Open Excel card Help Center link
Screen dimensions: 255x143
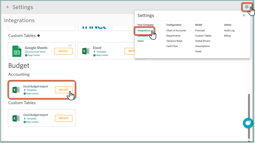101,55
